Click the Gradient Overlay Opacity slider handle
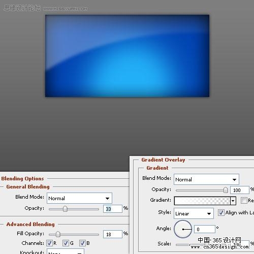Screen dimensions: 254x254 coord(226,190)
